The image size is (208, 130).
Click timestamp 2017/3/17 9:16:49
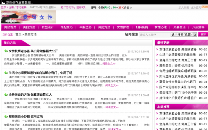pyautogui.click(x=138, y=73)
